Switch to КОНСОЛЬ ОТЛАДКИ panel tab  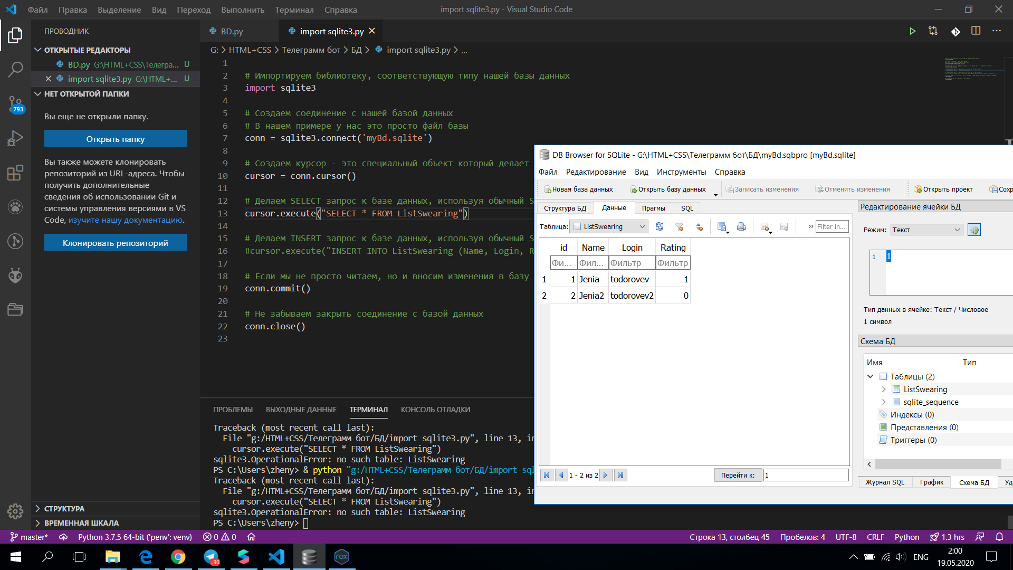tap(435, 409)
